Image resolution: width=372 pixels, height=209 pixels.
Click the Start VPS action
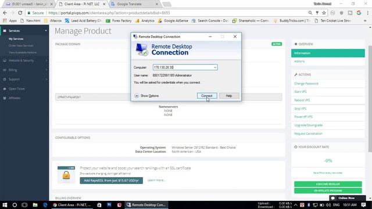[x=301, y=92]
